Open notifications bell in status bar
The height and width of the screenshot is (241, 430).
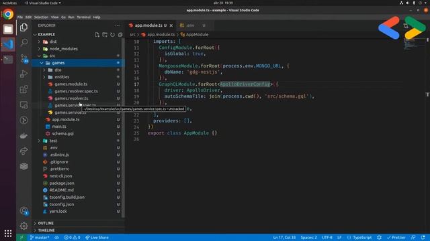tap(423, 238)
